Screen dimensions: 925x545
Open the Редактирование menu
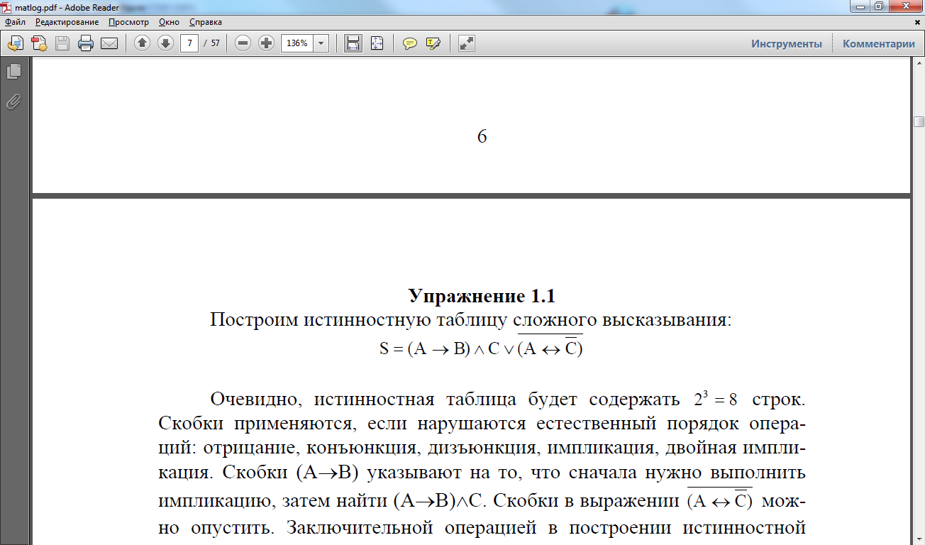point(67,22)
